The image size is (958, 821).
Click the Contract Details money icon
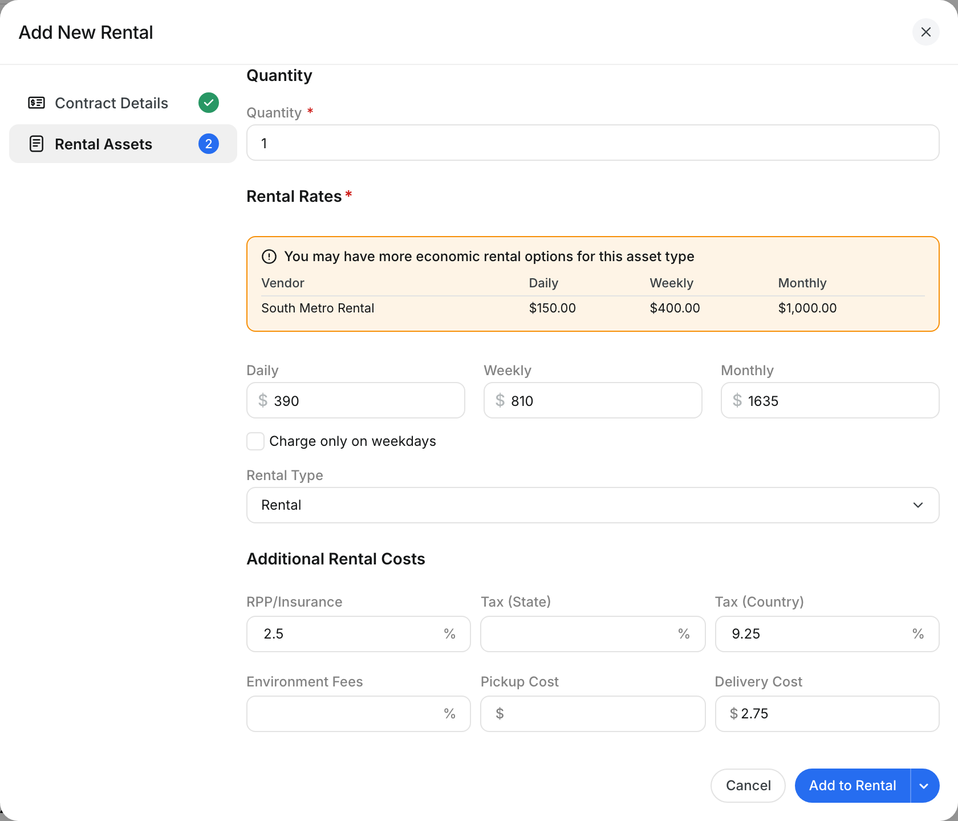pos(36,103)
